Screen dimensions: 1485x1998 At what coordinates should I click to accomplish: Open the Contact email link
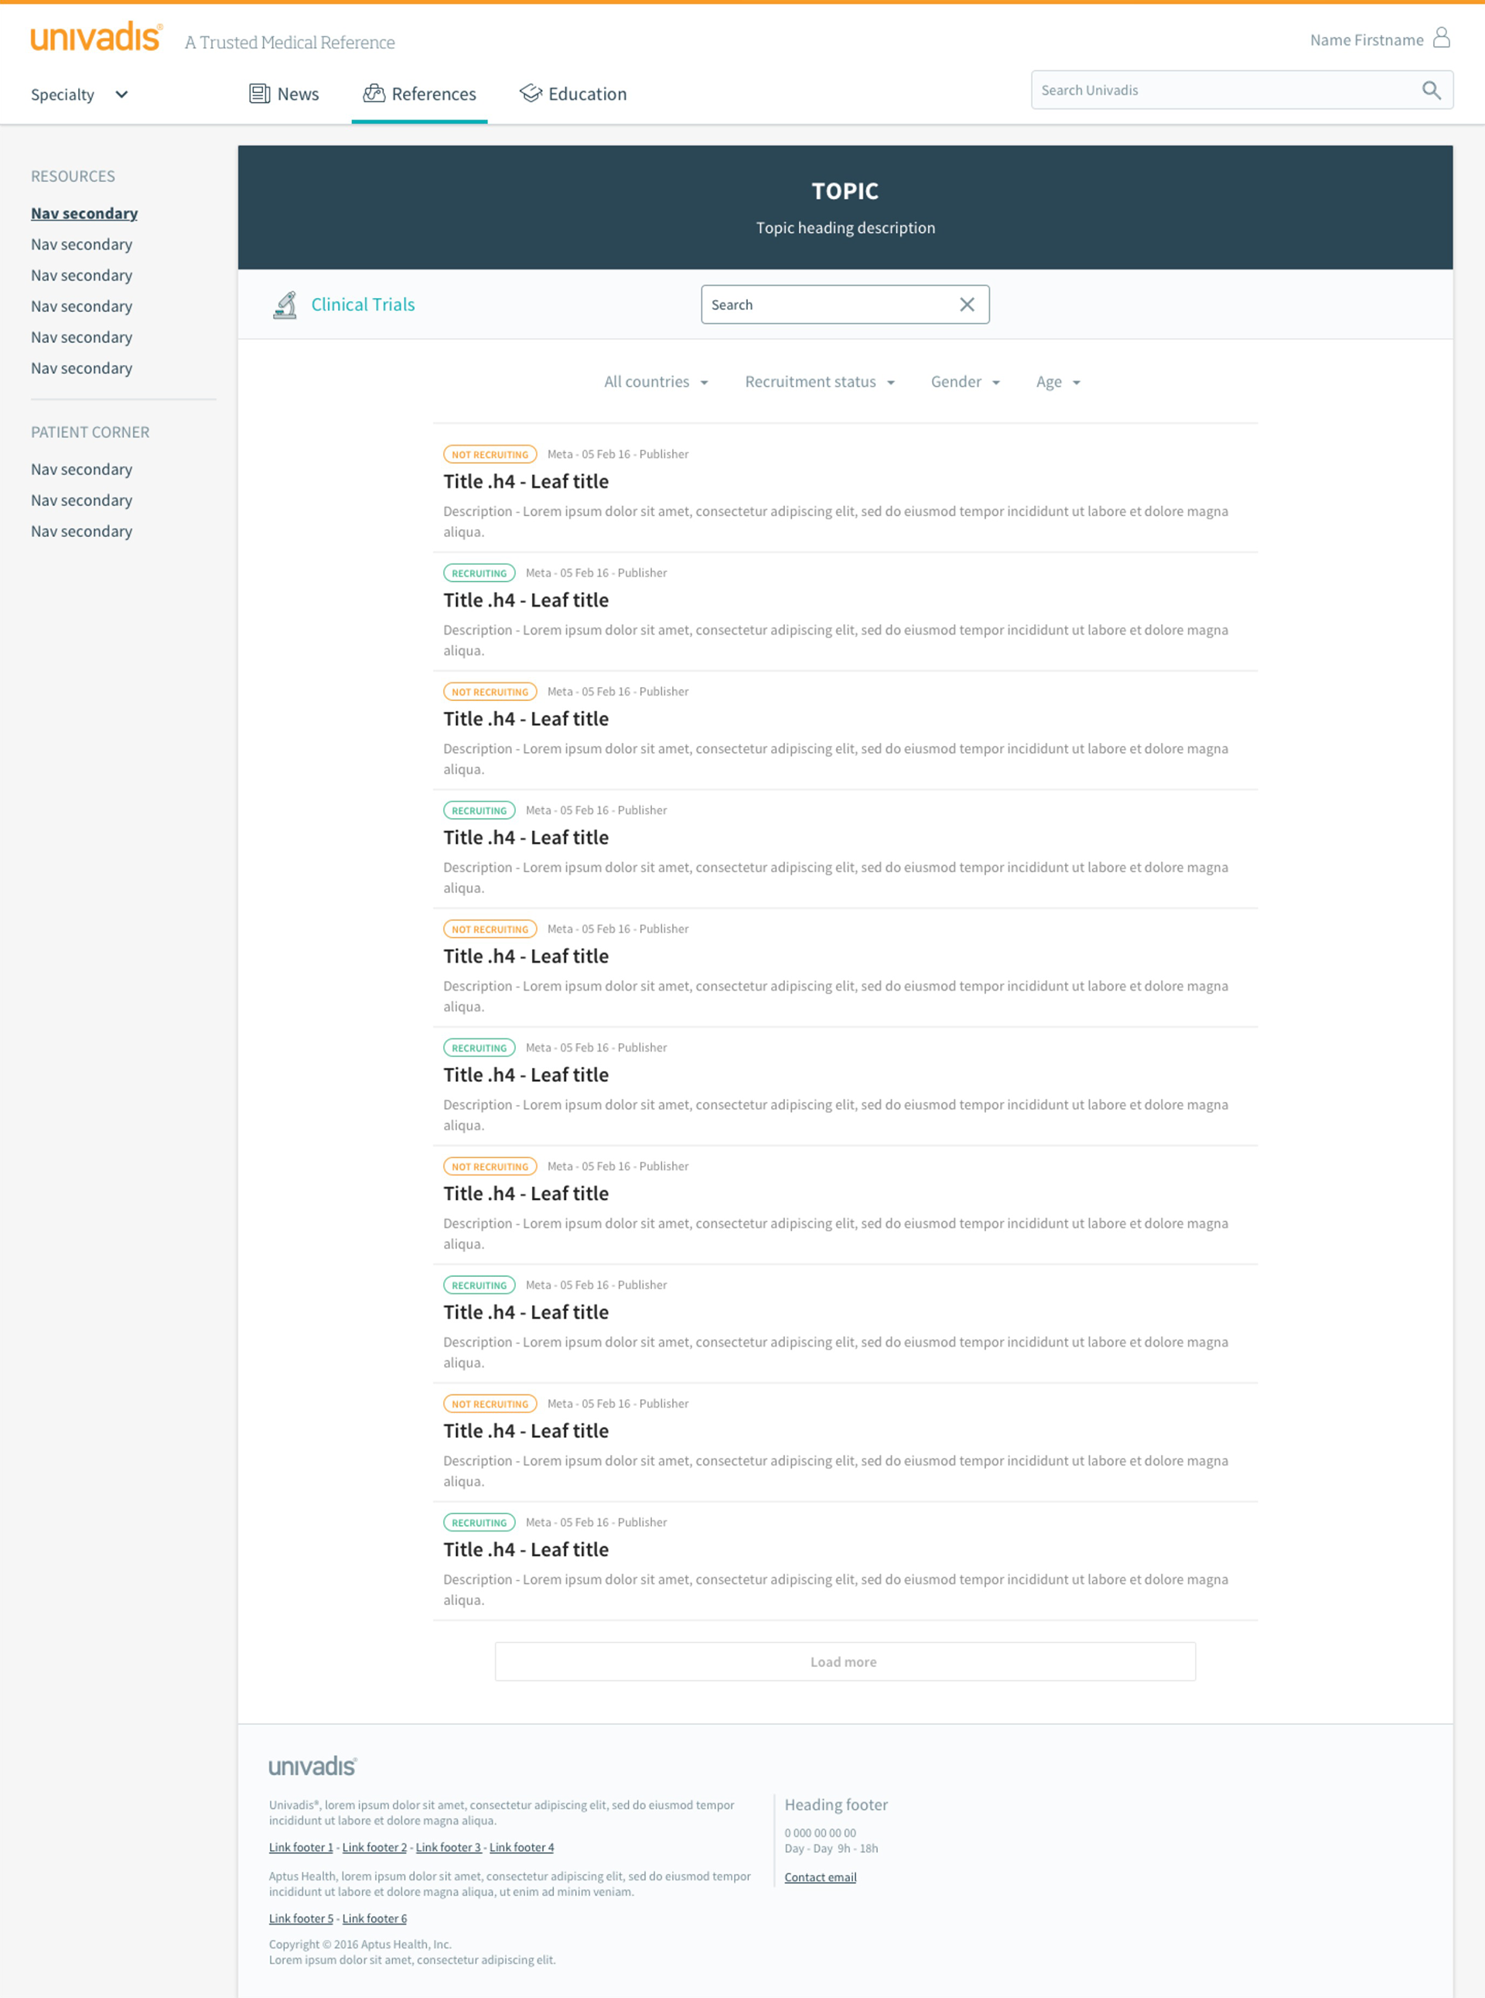click(x=820, y=1877)
